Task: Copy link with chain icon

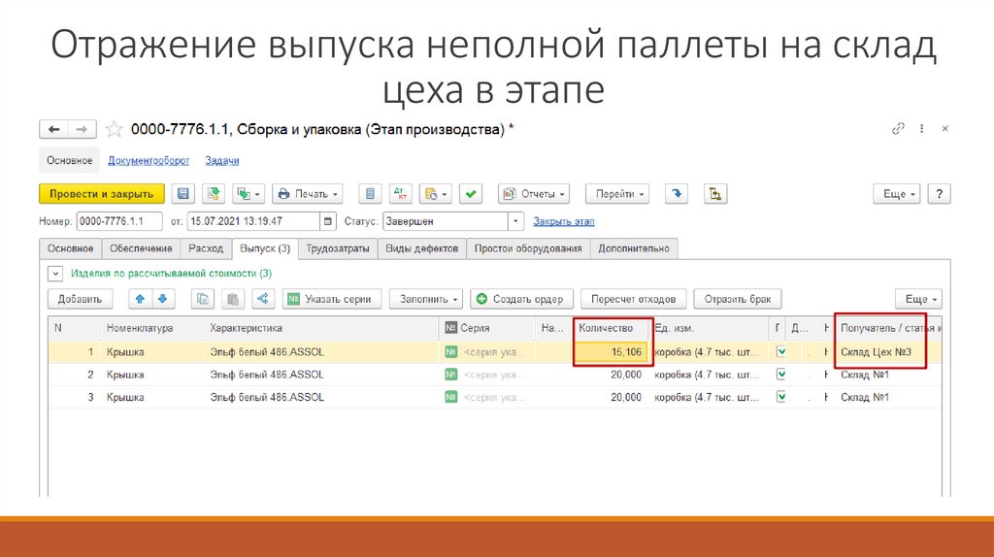Action: (x=898, y=129)
